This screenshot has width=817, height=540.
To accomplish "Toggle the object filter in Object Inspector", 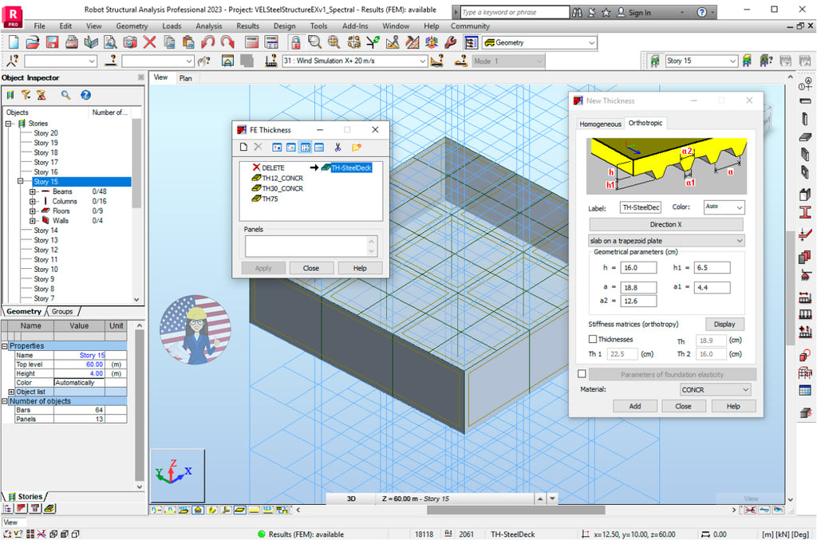I will point(26,95).
